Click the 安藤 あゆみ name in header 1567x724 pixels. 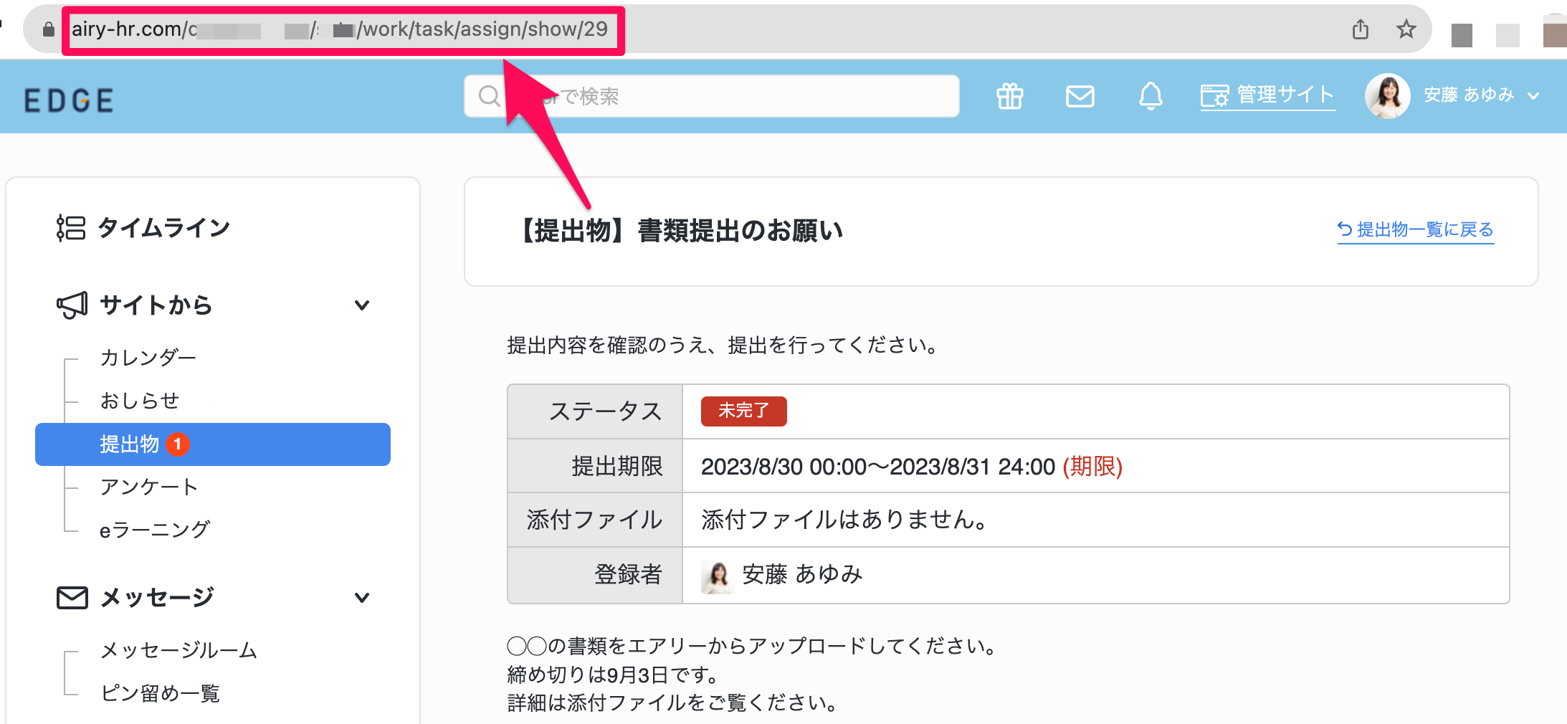1469,95
